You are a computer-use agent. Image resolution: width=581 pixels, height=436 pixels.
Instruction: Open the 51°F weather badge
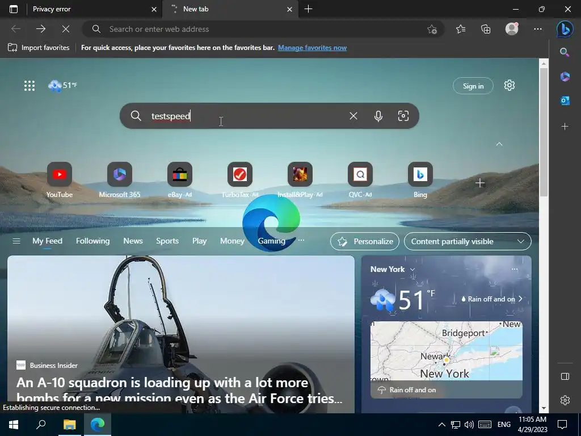[62, 85]
